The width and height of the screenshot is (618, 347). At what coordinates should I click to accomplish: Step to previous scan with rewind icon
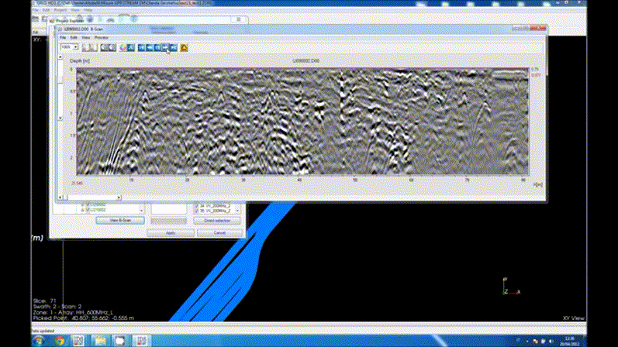pos(150,48)
